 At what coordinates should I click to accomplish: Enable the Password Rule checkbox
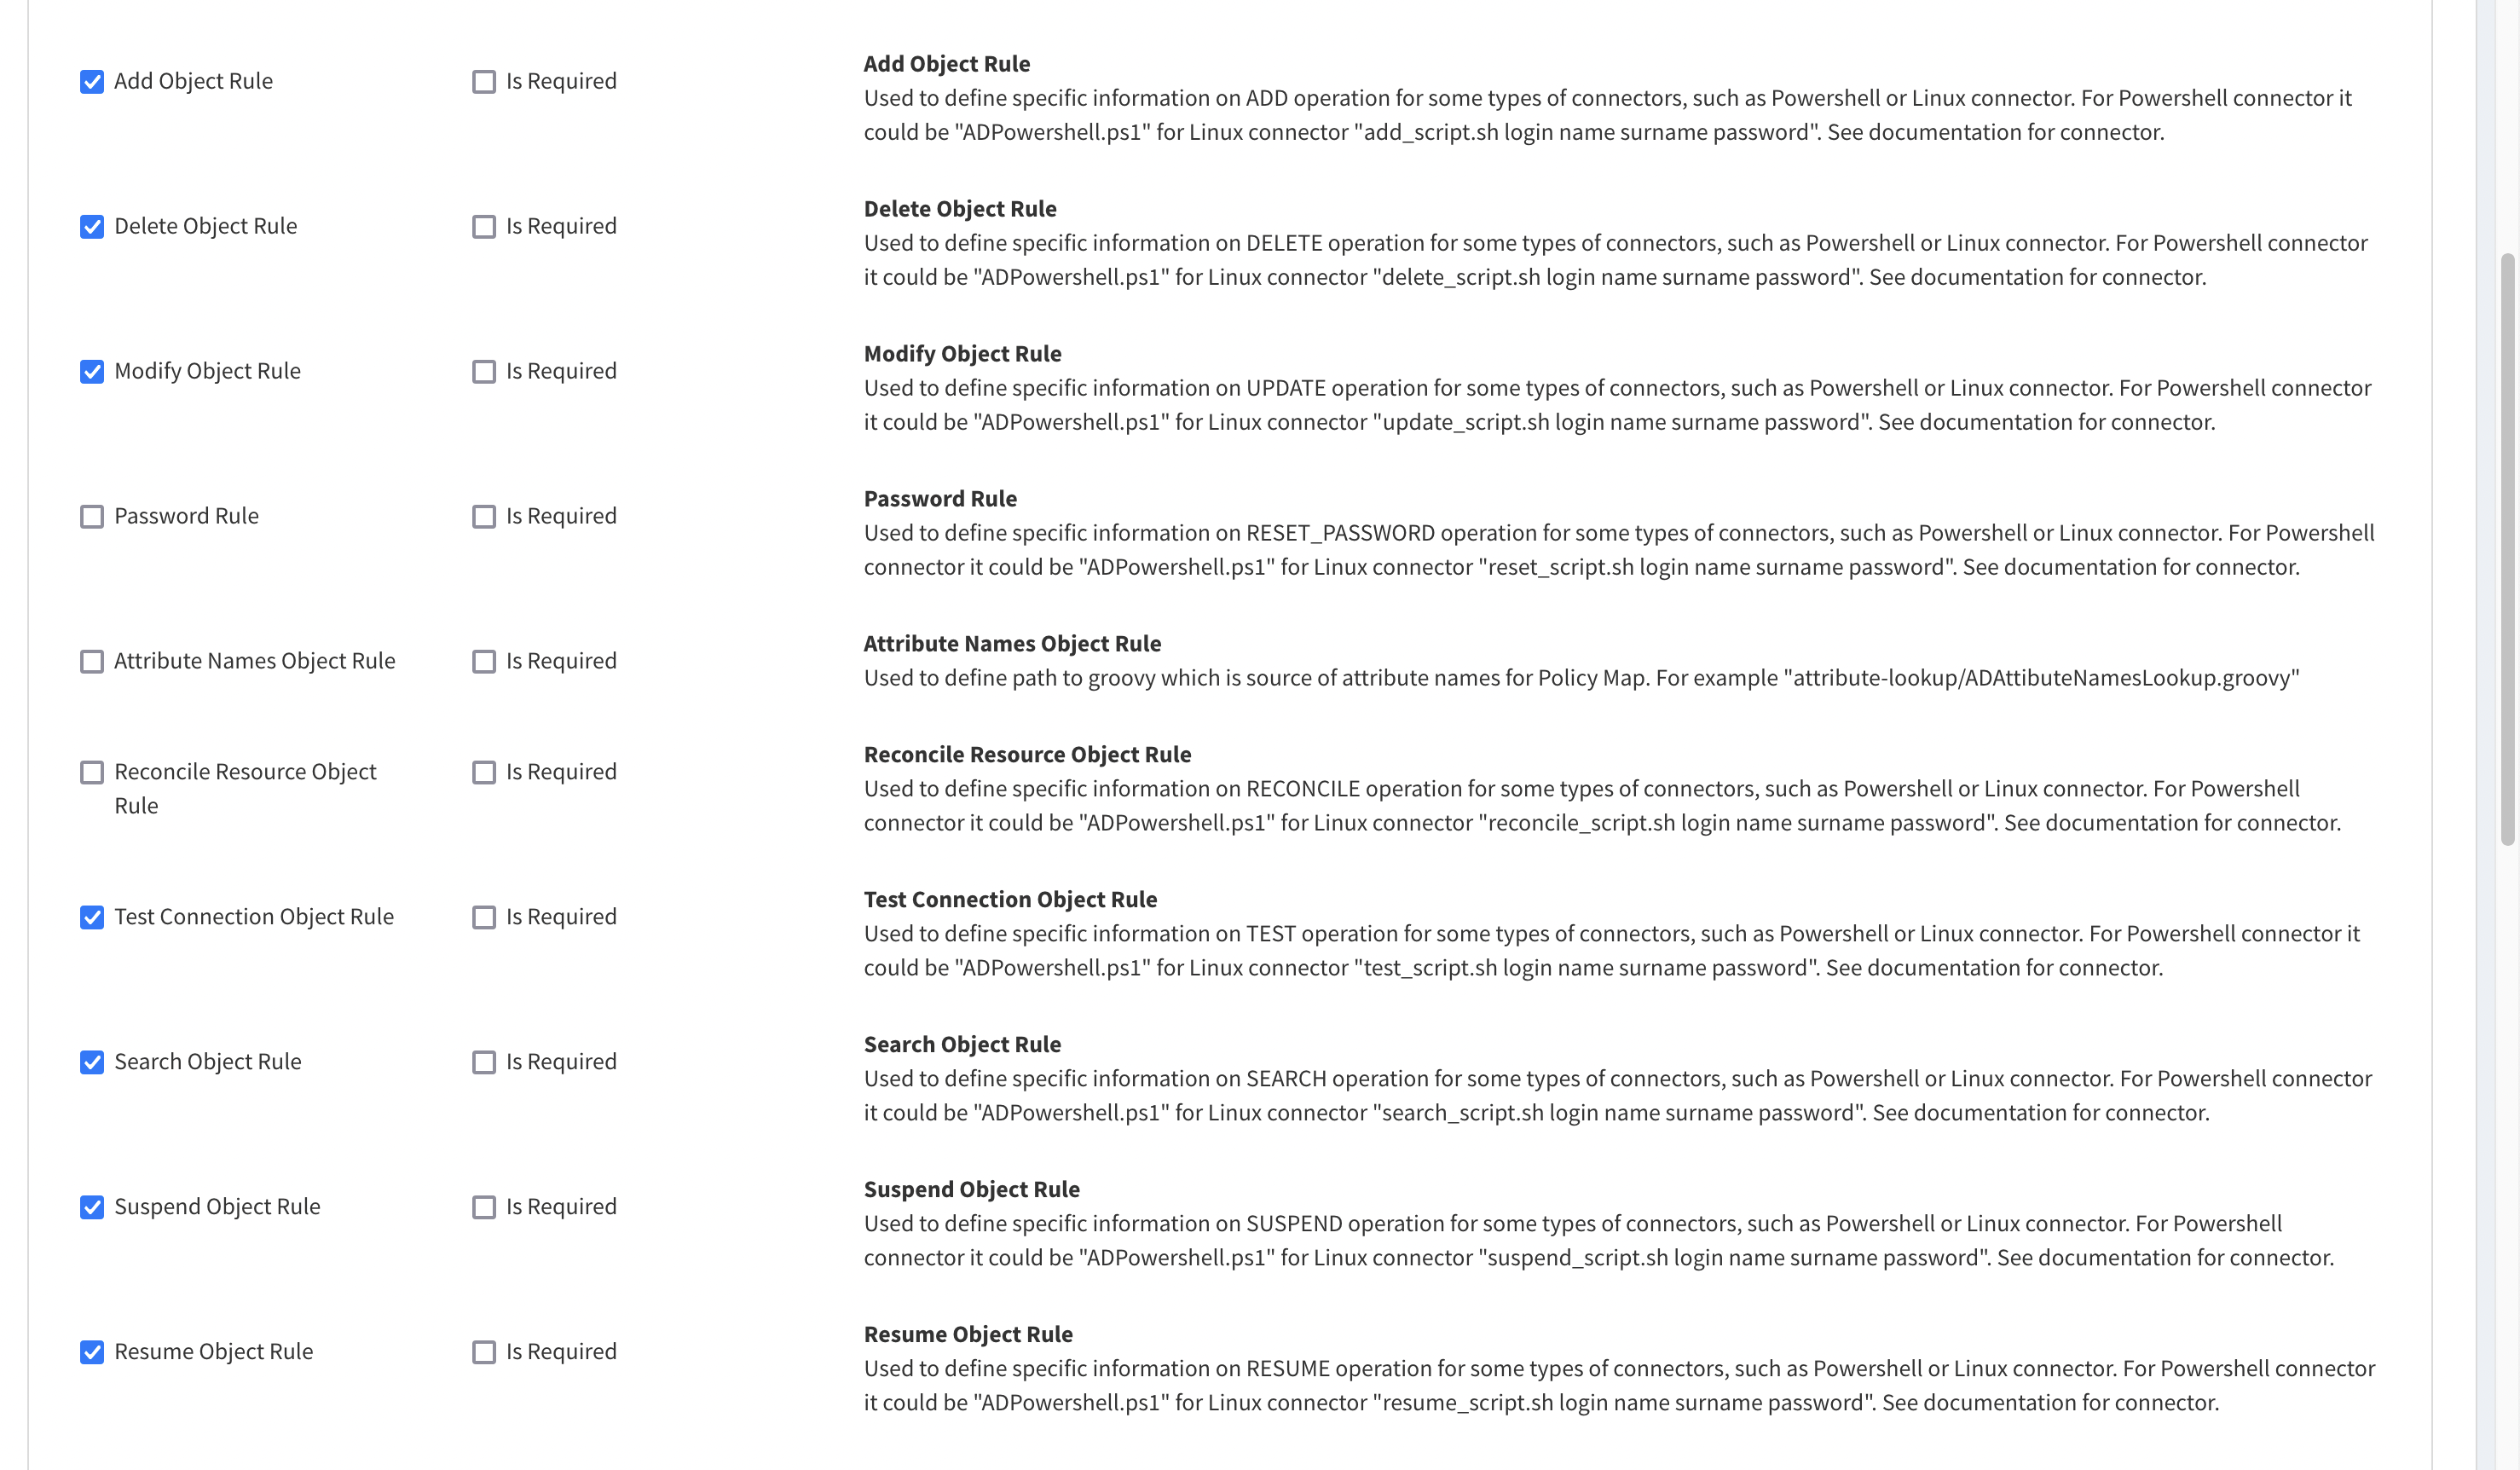[93, 516]
